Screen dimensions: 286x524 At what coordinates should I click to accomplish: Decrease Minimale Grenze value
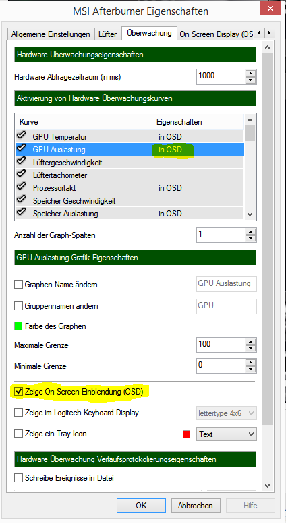(x=250, y=370)
